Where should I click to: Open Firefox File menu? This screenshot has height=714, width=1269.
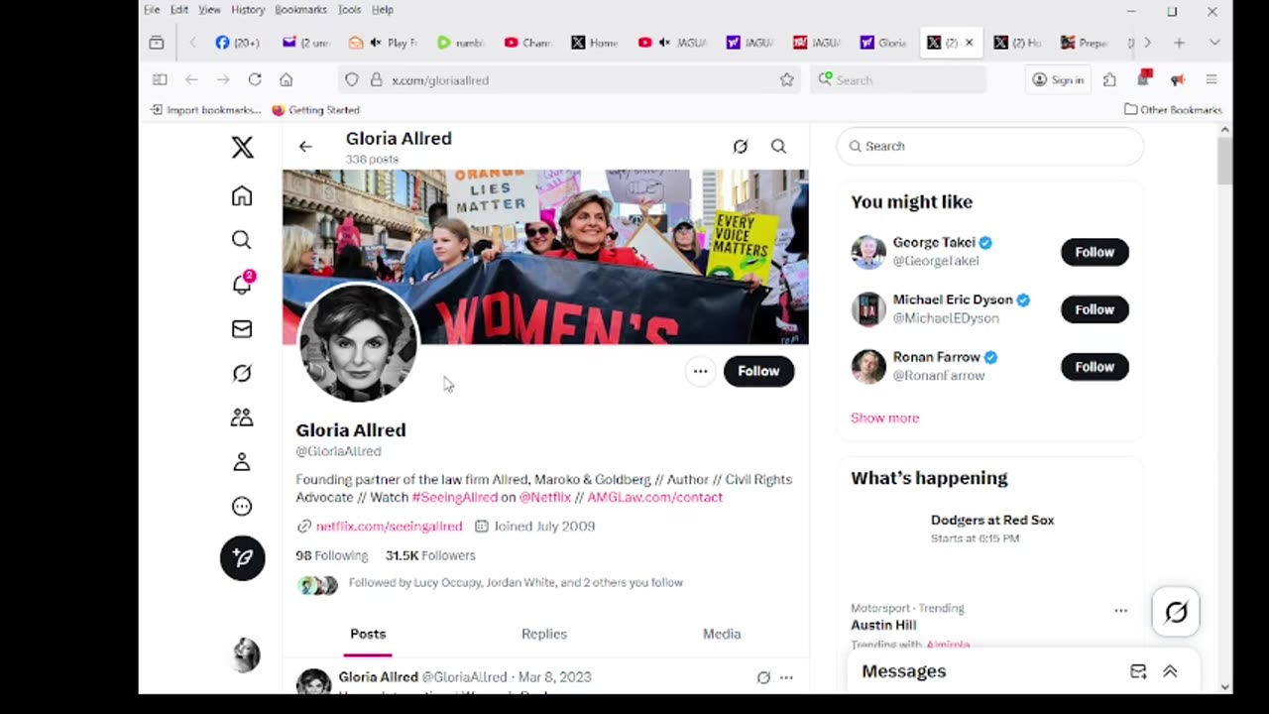coord(152,10)
